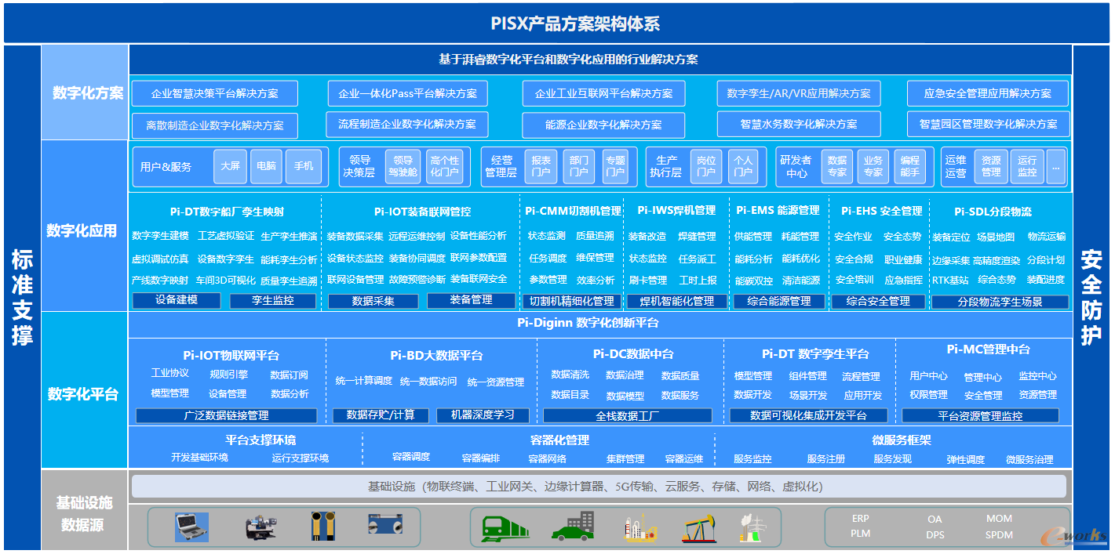Select 领导驾驶舱 portal button
This screenshot has height=554, width=1115.
click(x=403, y=166)
